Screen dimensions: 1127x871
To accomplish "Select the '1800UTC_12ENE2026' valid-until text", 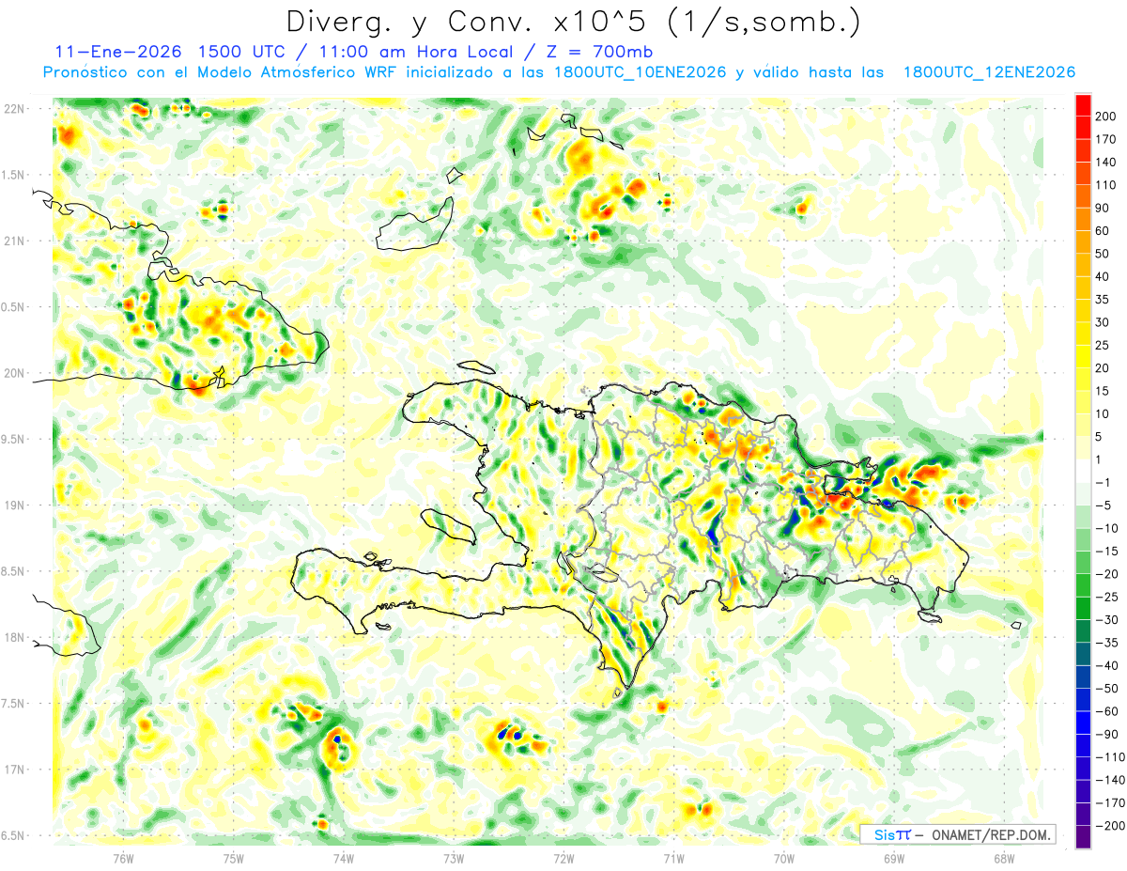I will (x=989, y=72).
